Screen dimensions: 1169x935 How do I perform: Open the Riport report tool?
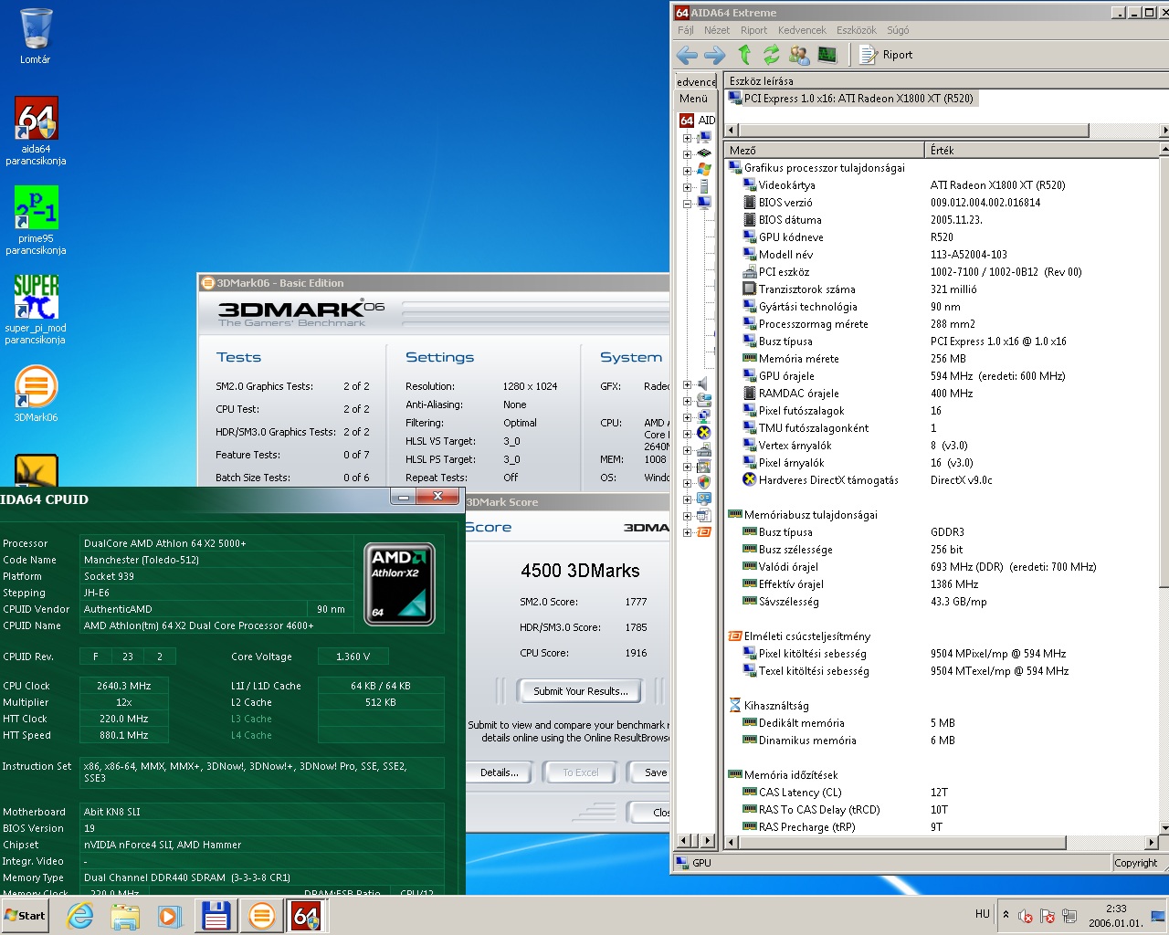tap(886, 55)
